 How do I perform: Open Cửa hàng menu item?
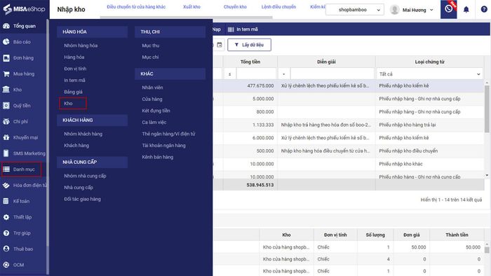click(x=152, y=99)
